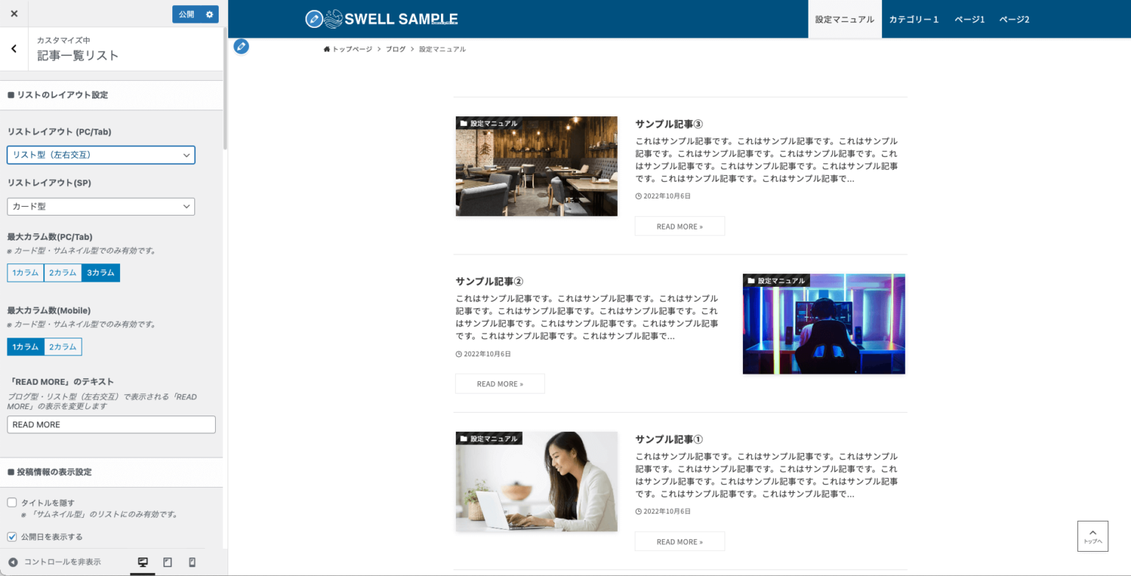Click inside the READ MORE text field
Viewport: 1131px width, 576px height.
[x=111, y=424]
